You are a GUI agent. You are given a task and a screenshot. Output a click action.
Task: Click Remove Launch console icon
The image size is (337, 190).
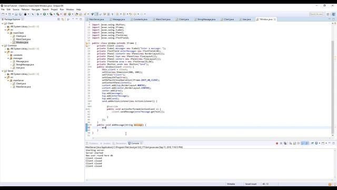pos(281,143)
